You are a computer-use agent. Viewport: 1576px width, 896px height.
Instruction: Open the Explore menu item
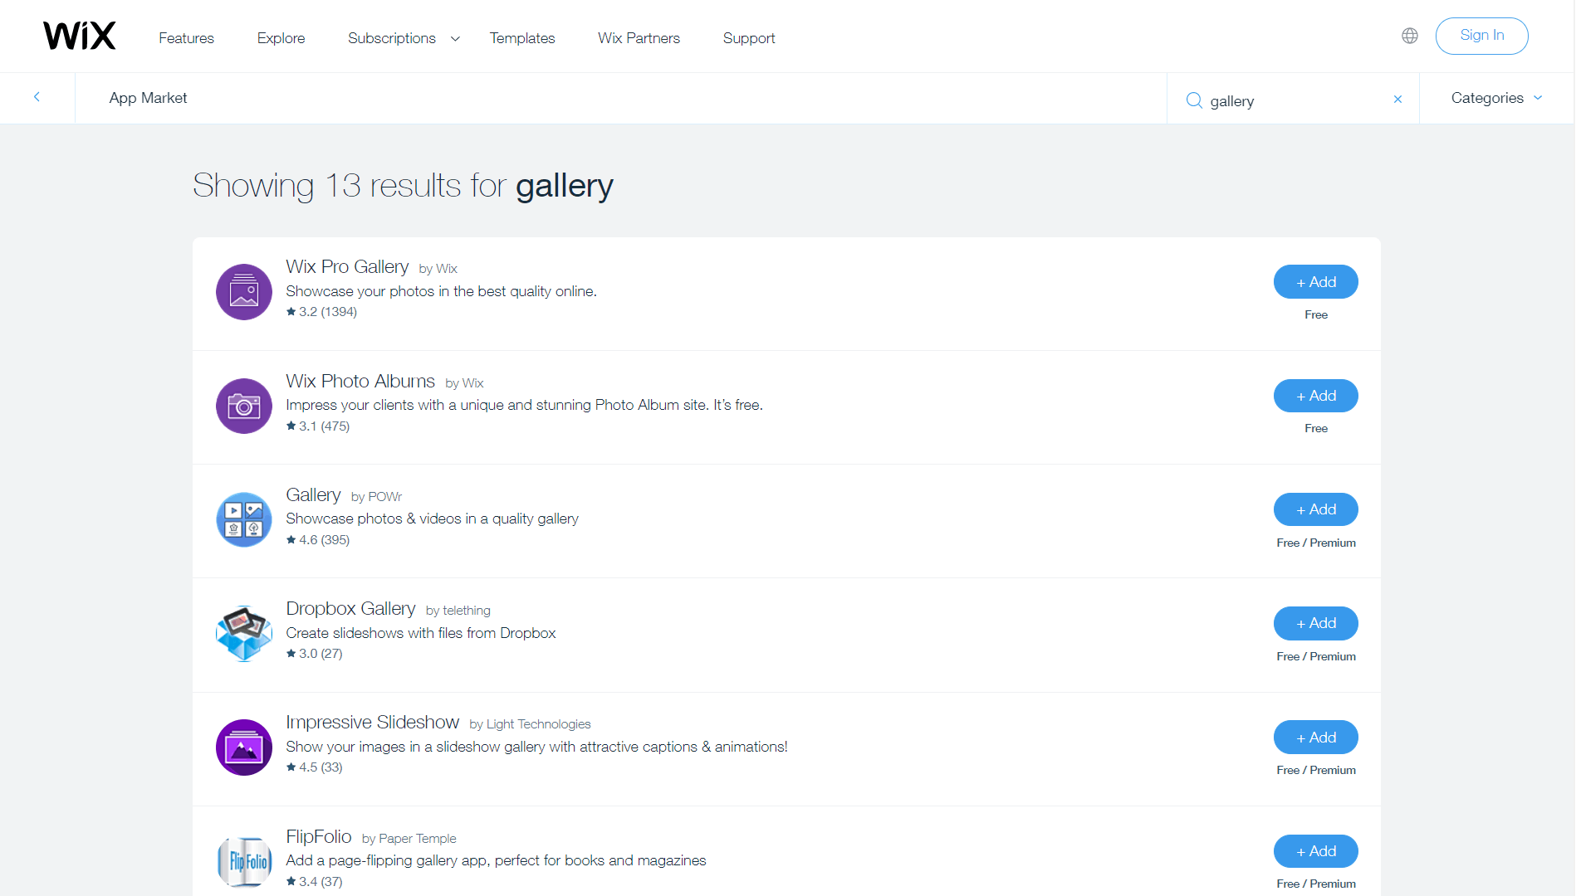click(x=281, y=38)
